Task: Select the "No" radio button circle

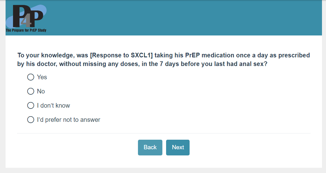Action: (31, 91)
